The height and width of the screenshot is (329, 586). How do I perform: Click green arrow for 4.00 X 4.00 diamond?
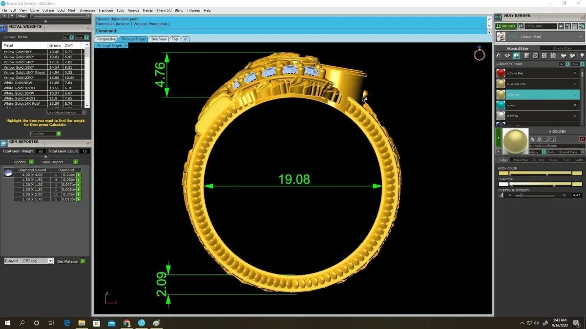(x=79, y=174)
